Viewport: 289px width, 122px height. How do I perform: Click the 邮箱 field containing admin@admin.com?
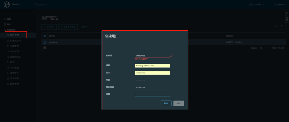(152, 65)
